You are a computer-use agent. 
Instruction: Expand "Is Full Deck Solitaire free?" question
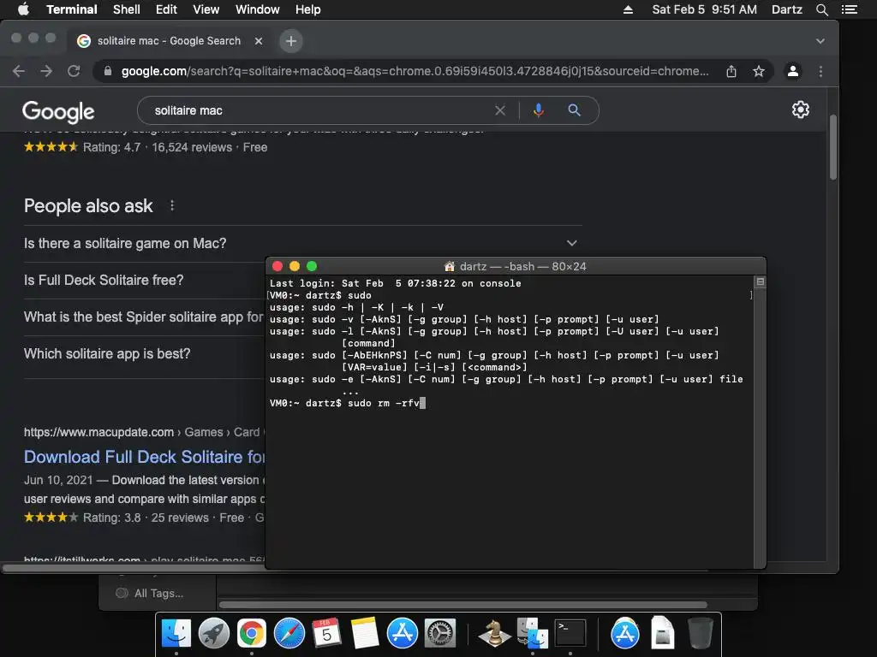click(144, 280)
